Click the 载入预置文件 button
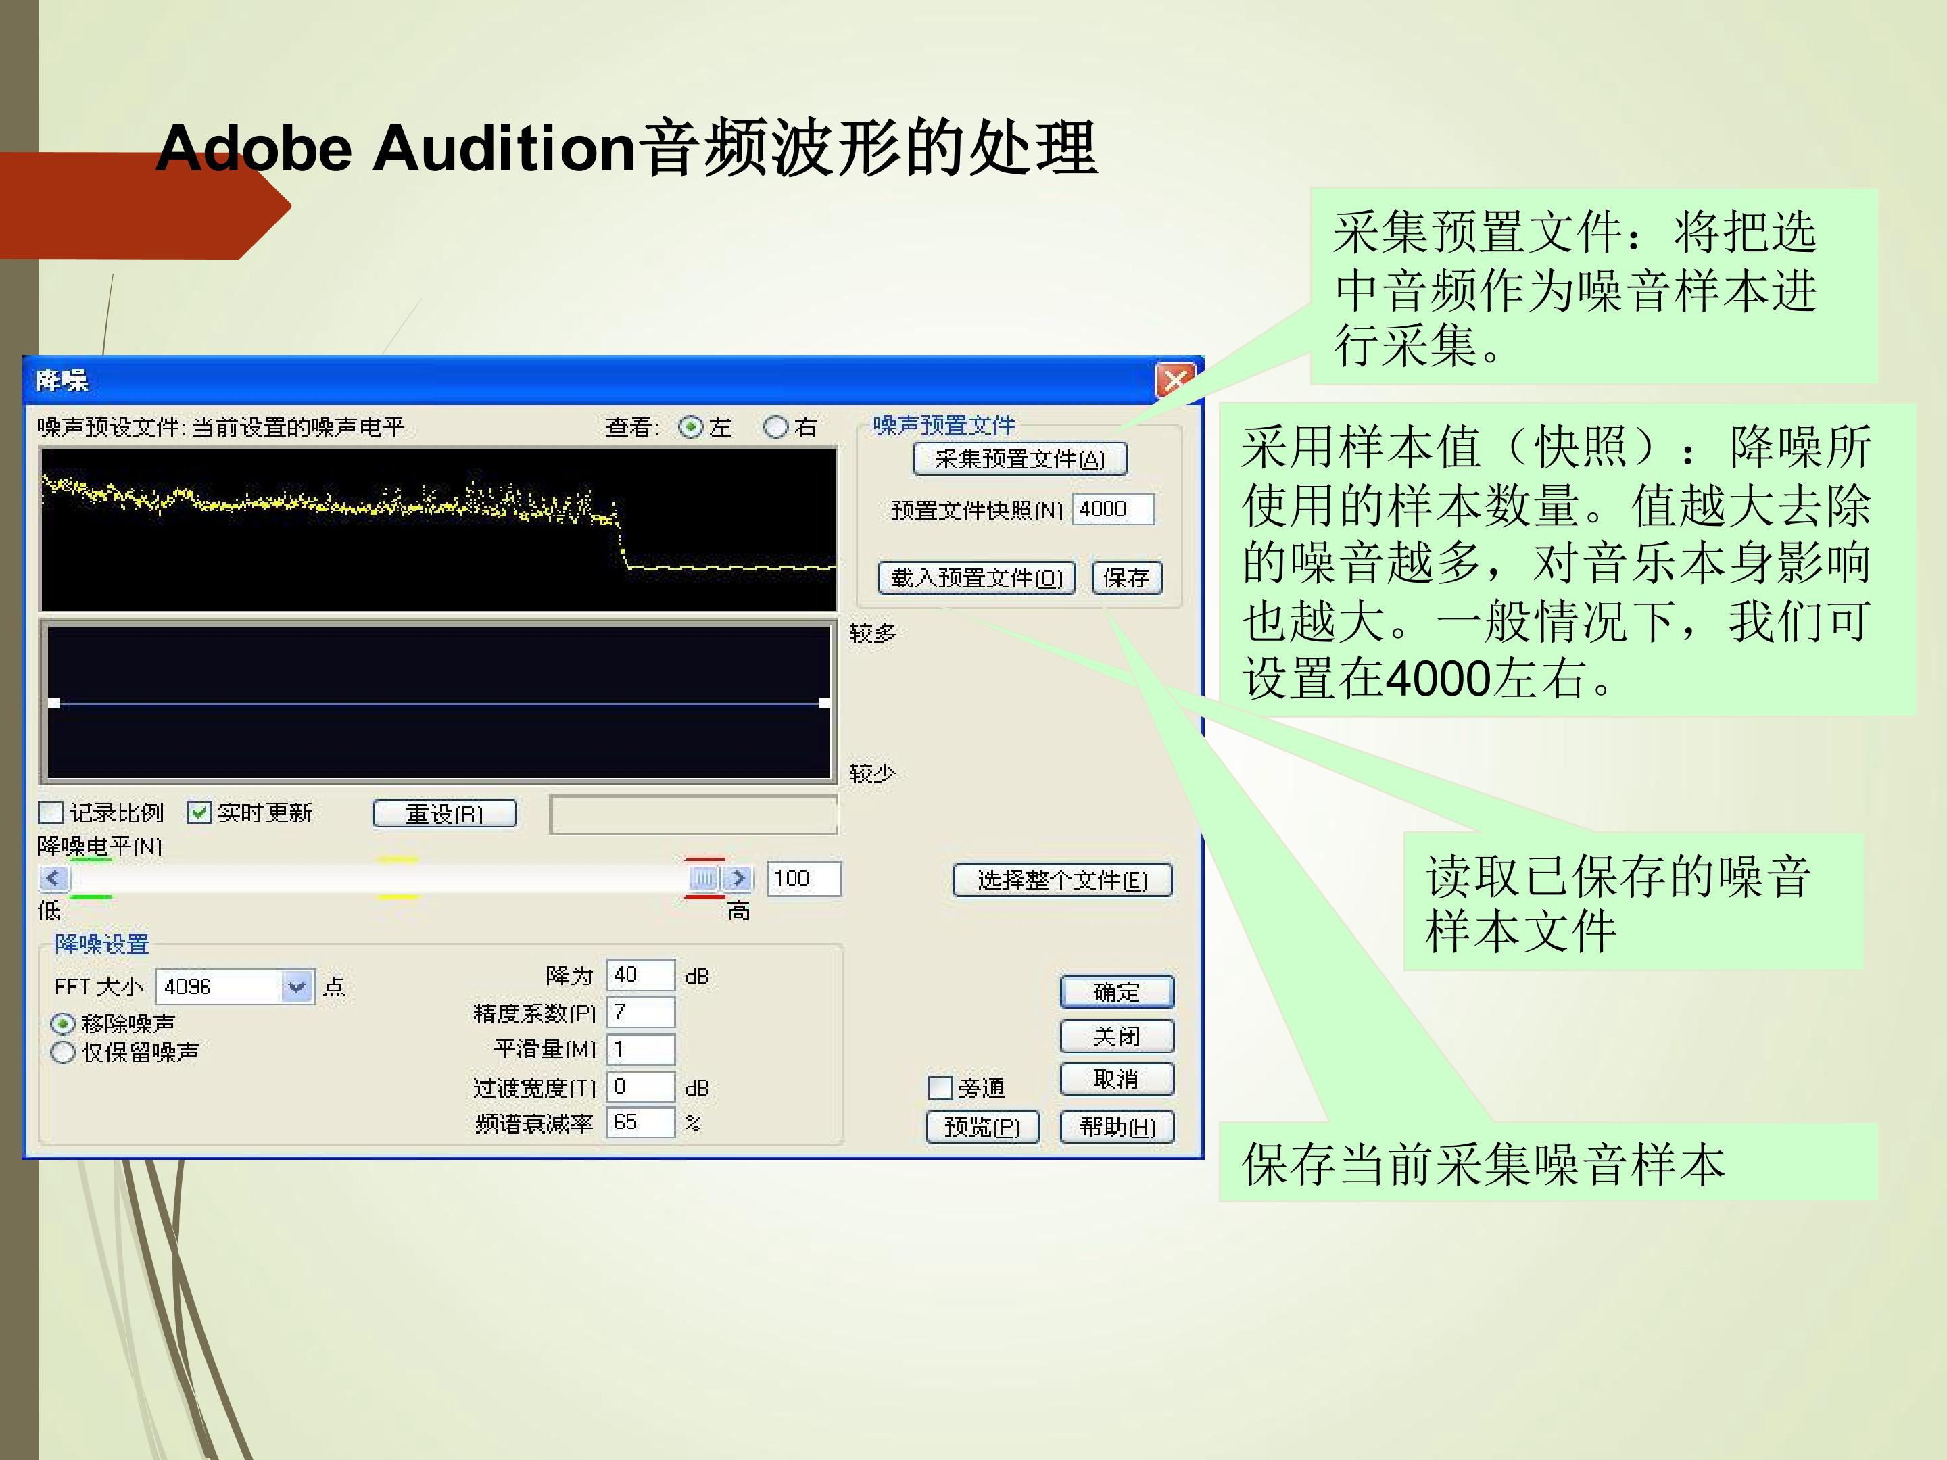 point(977,577)
